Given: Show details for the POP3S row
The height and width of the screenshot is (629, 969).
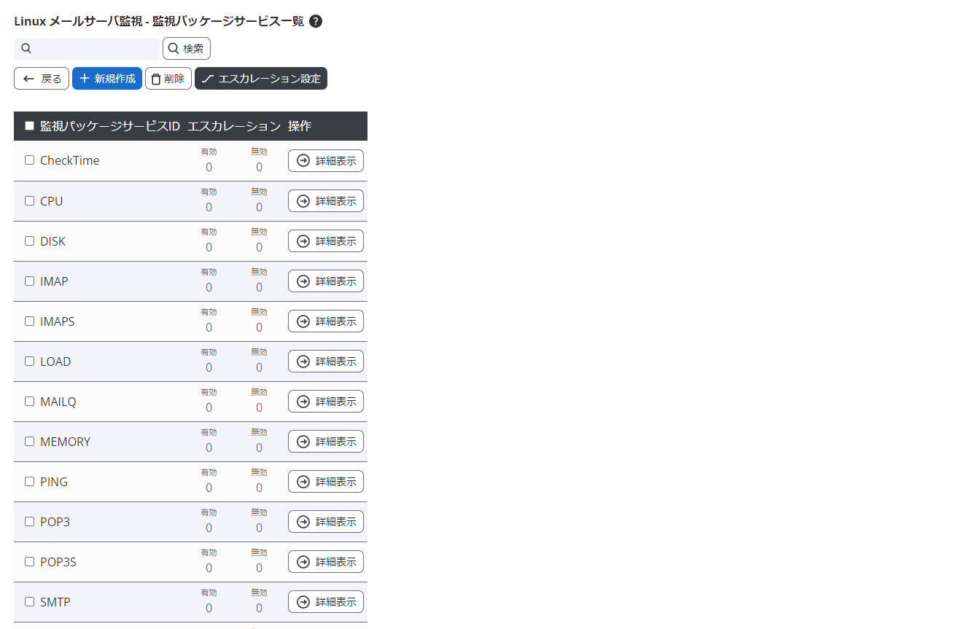Looking at the screenshot, I should pos(326,562).
